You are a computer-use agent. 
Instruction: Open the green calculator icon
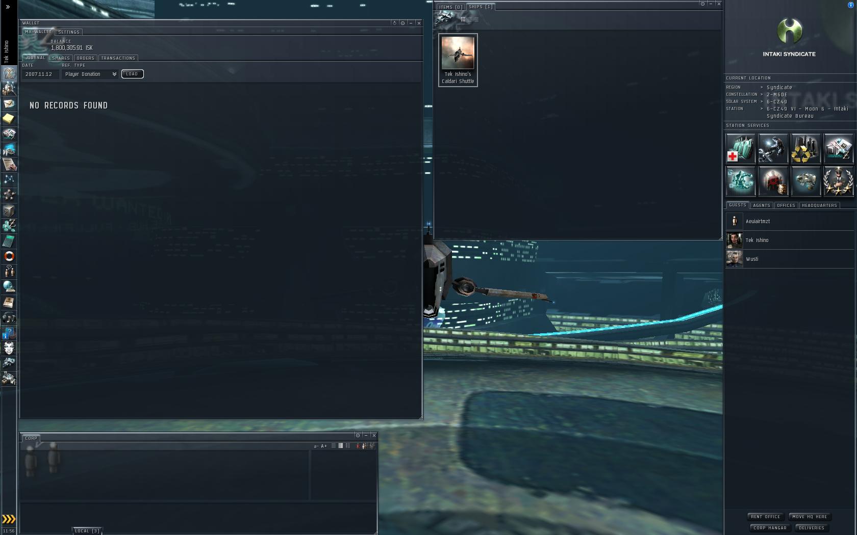(9, 241)
